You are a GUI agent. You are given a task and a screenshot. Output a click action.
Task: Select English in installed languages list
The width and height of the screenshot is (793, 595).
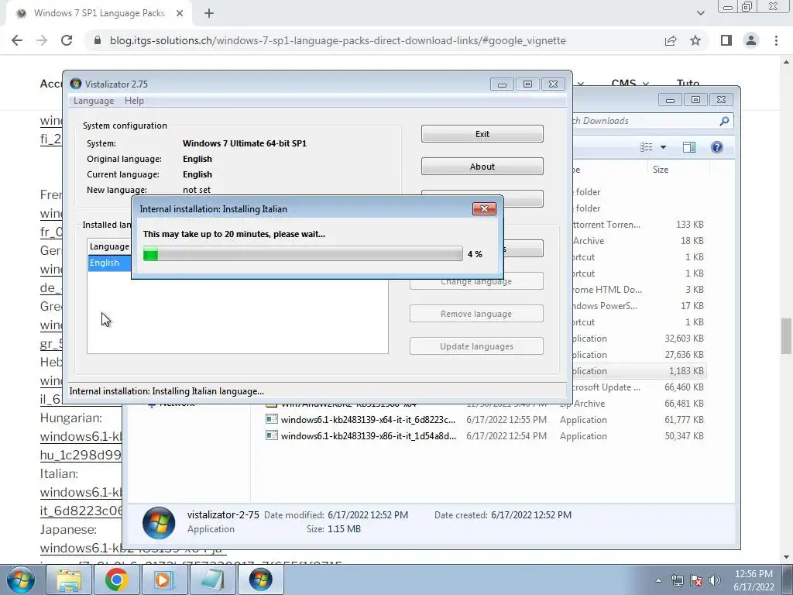click(x=109, y=263)
